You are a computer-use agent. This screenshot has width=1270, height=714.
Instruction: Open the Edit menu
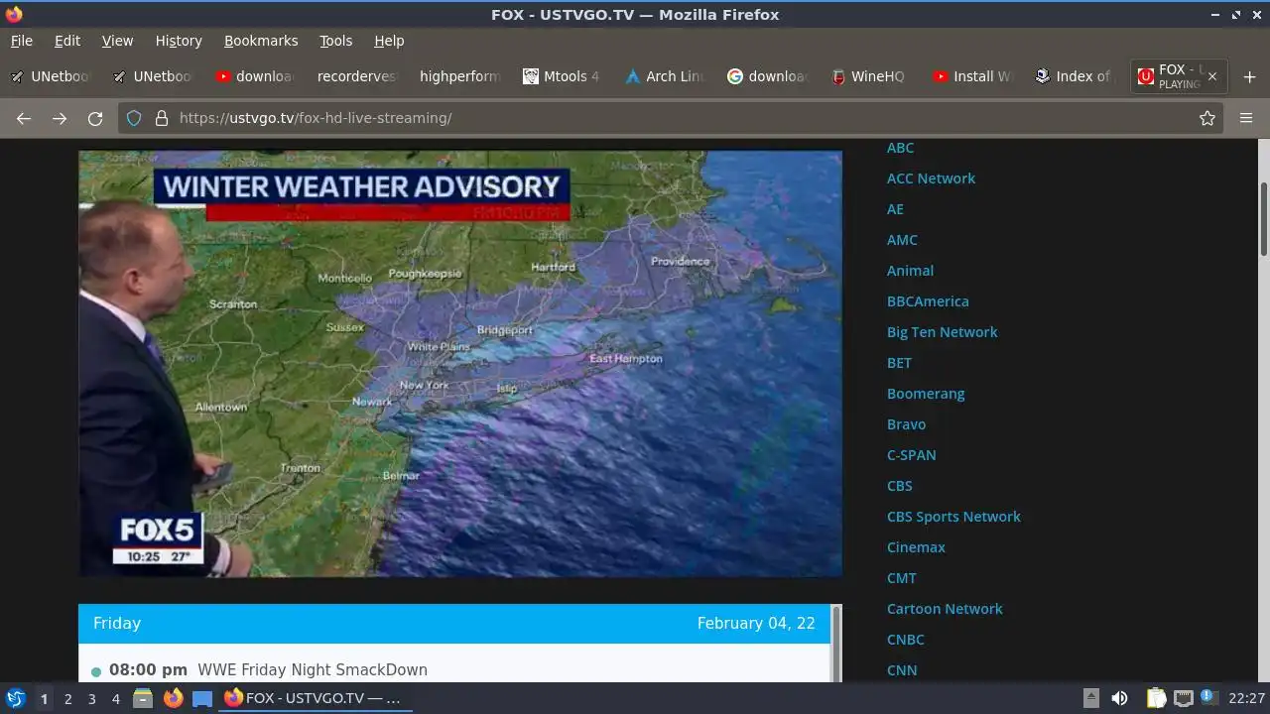[x=67, y=41]
